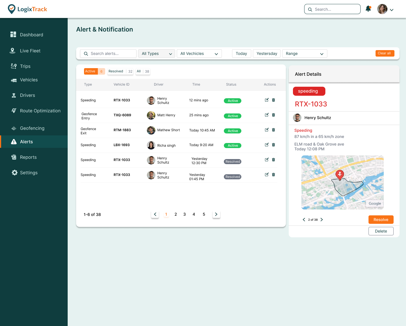The height and width of the screenshot is (326, 406).
Task: Open the All Vechicles filter dropdown
Action: (199, 53)
